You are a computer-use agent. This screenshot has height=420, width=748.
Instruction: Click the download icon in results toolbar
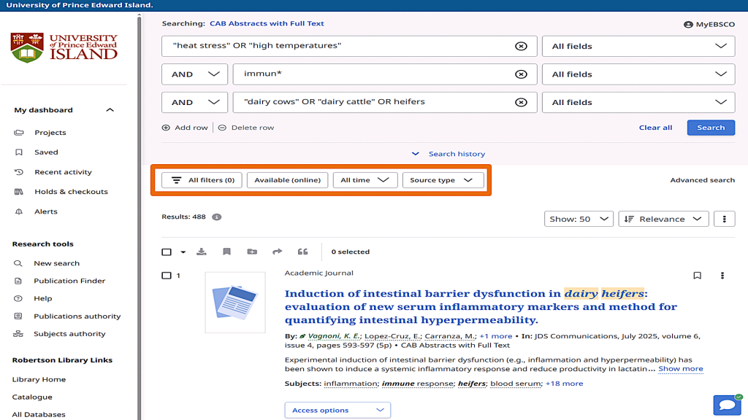[x=202, y=252]
